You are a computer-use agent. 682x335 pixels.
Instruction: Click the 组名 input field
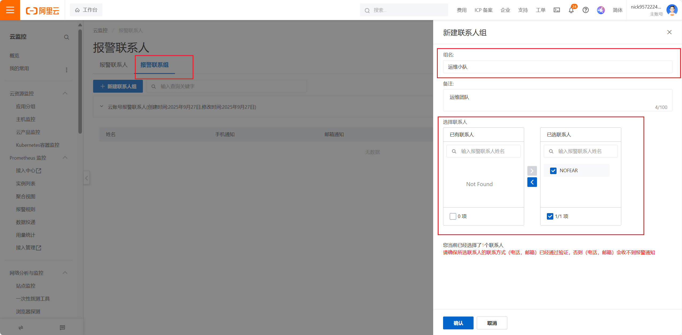click(x=557, y=67)
